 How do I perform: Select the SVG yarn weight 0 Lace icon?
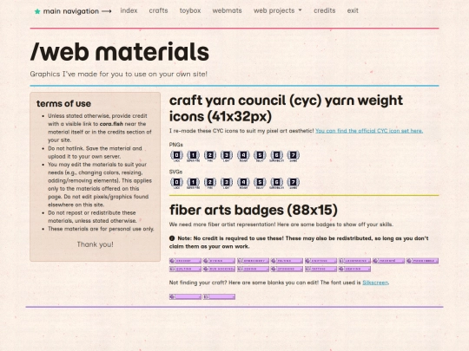(177, 183)
